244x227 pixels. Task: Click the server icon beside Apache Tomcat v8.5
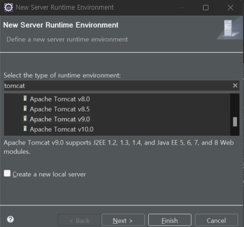click(25, 108)
